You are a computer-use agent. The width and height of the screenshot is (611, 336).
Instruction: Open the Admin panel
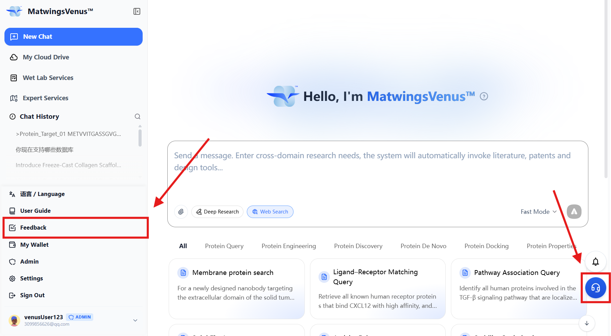pos(29,262)
